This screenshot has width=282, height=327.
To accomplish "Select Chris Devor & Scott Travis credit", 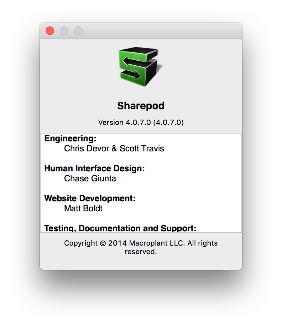I will tap(114, 149).
